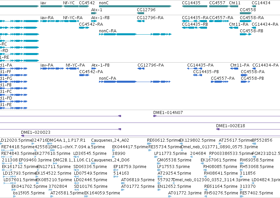Click the Cht11-RA transcript
Viewport: 280px width, 198px height.
[x=234, y=28]
